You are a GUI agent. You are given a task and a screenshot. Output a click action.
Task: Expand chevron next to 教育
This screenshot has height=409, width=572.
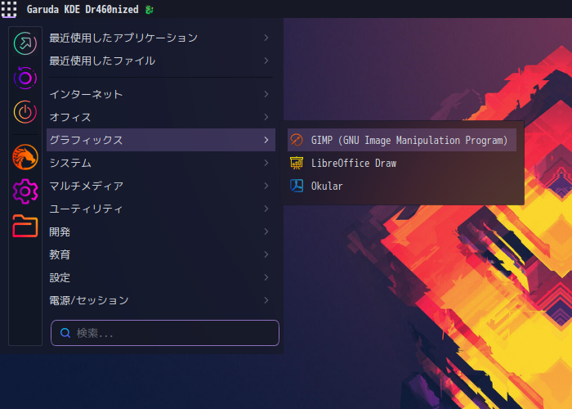[266, 254]
